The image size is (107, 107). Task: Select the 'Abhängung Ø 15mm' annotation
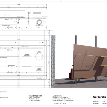tap(9, 50)
